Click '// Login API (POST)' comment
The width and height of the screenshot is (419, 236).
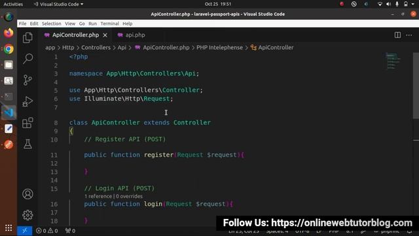(x=119, y=188)
